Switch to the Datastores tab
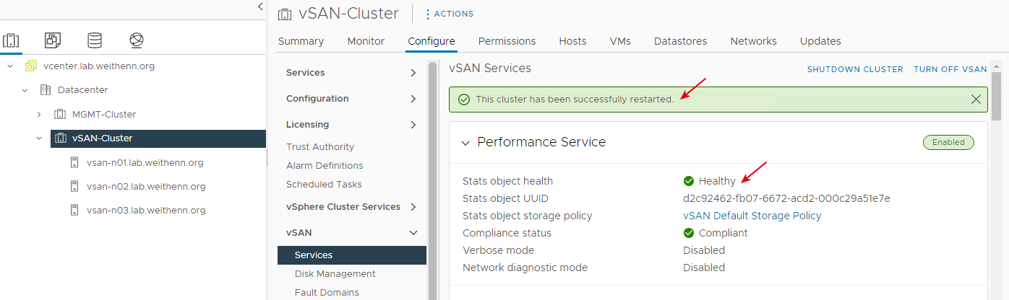The width and height of the screenshot is (1009, 300). pyautogui.click(x=680, y=41)
